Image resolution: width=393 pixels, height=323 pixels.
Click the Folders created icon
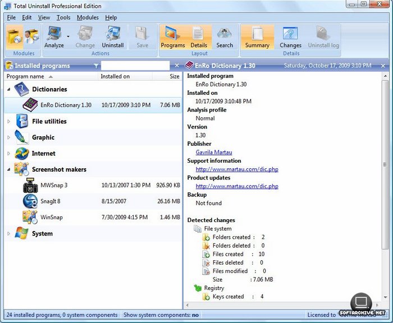click(206, 237)
